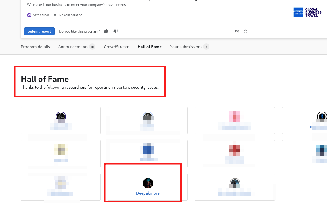Open the CrowdStream tab
The image size is (327, 210).
tap(117, 47)
